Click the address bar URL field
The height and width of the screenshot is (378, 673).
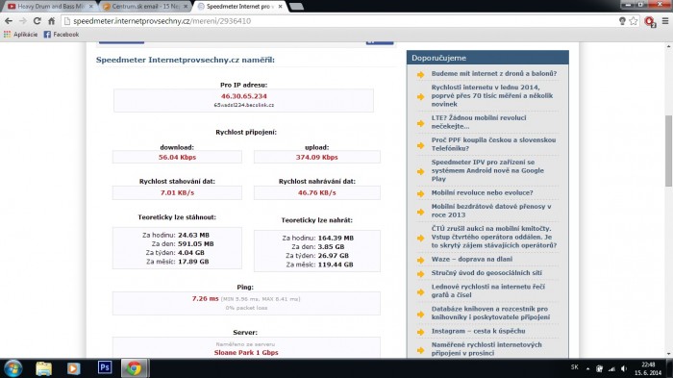pyautogui.click(x=339, y=20)
